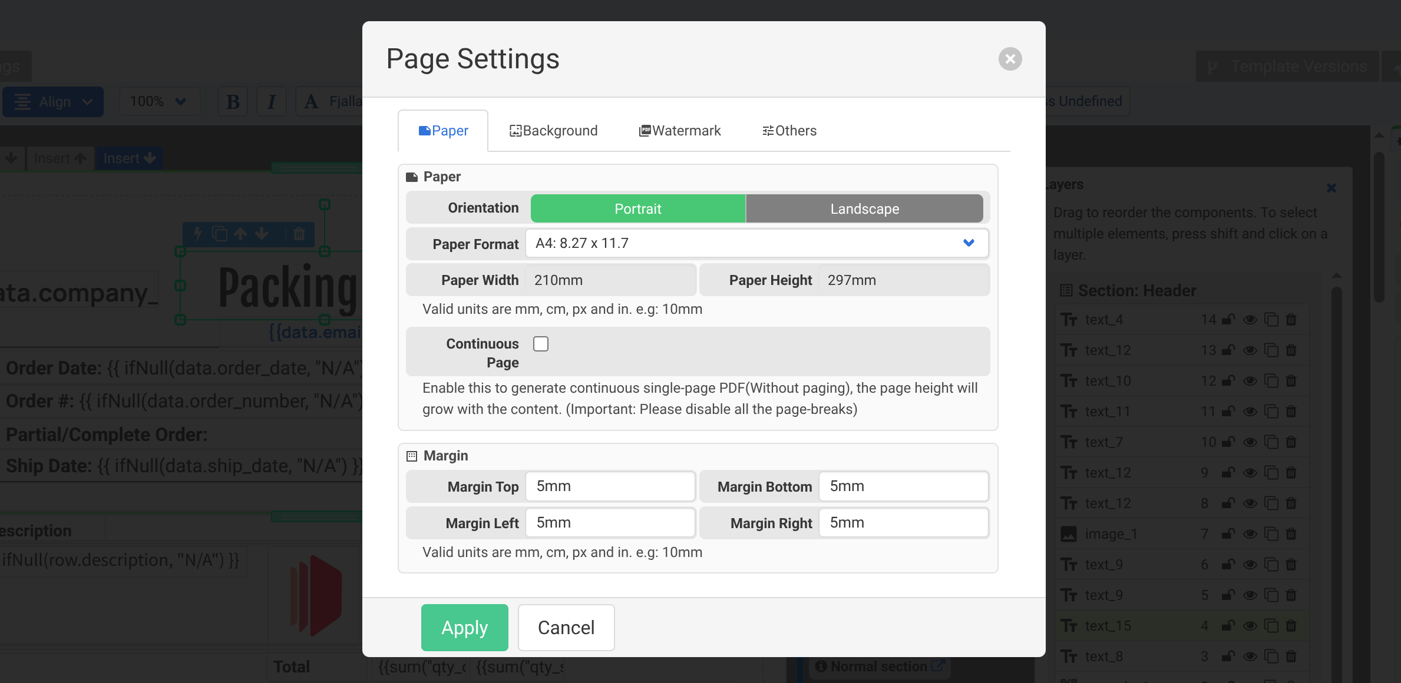Lock the text_10 layer
The height and width of the screenshot is (683, 1401).
[x=1228, y=381]
